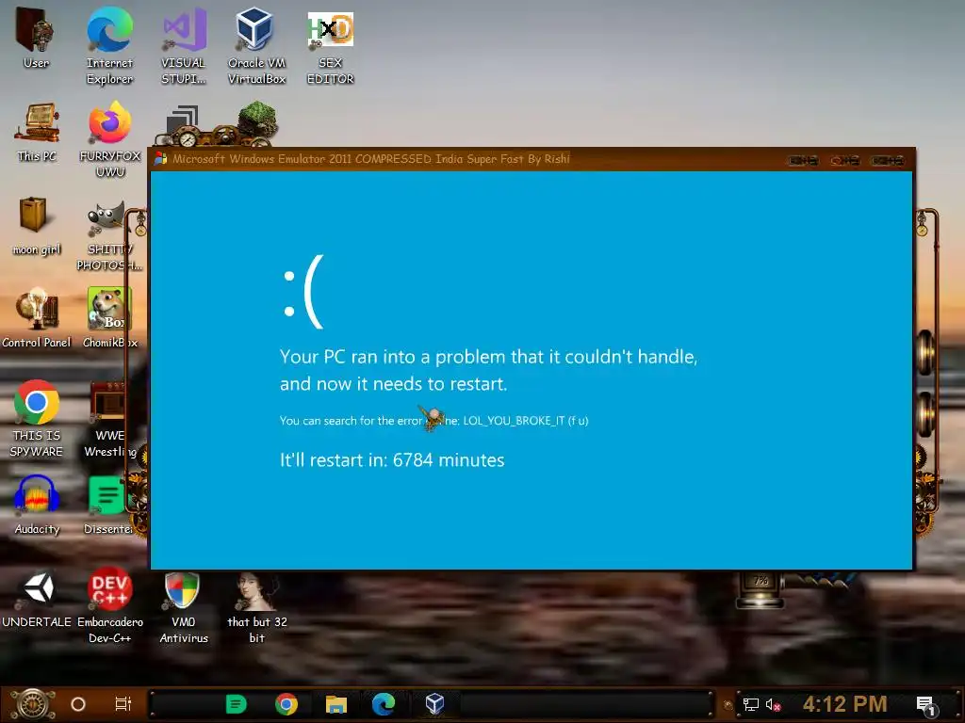Maximize the Windows Emulator window
965x723 pixels.
845,160
